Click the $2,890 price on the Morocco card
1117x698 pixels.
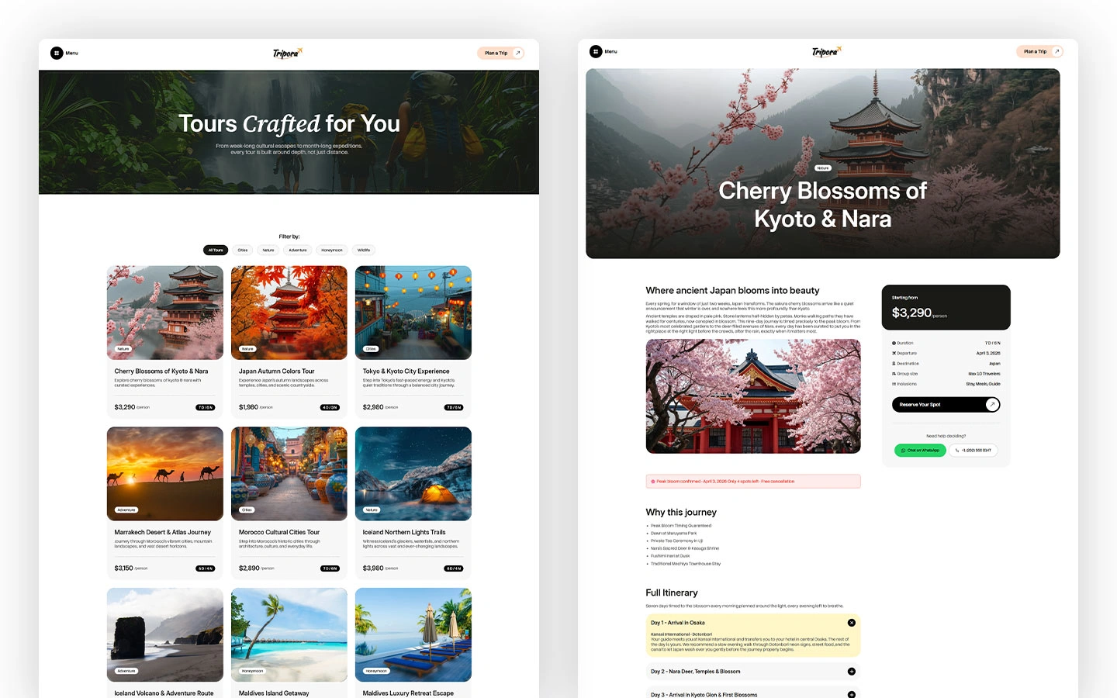coord(249,568)
